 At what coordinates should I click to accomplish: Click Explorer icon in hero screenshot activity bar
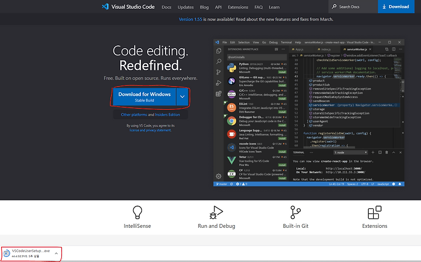tap(218, 50)
